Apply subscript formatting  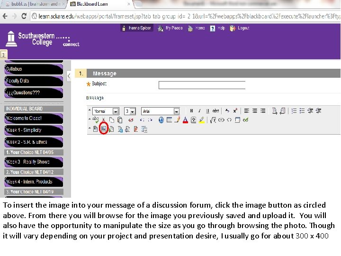click(x=227, y=111)
